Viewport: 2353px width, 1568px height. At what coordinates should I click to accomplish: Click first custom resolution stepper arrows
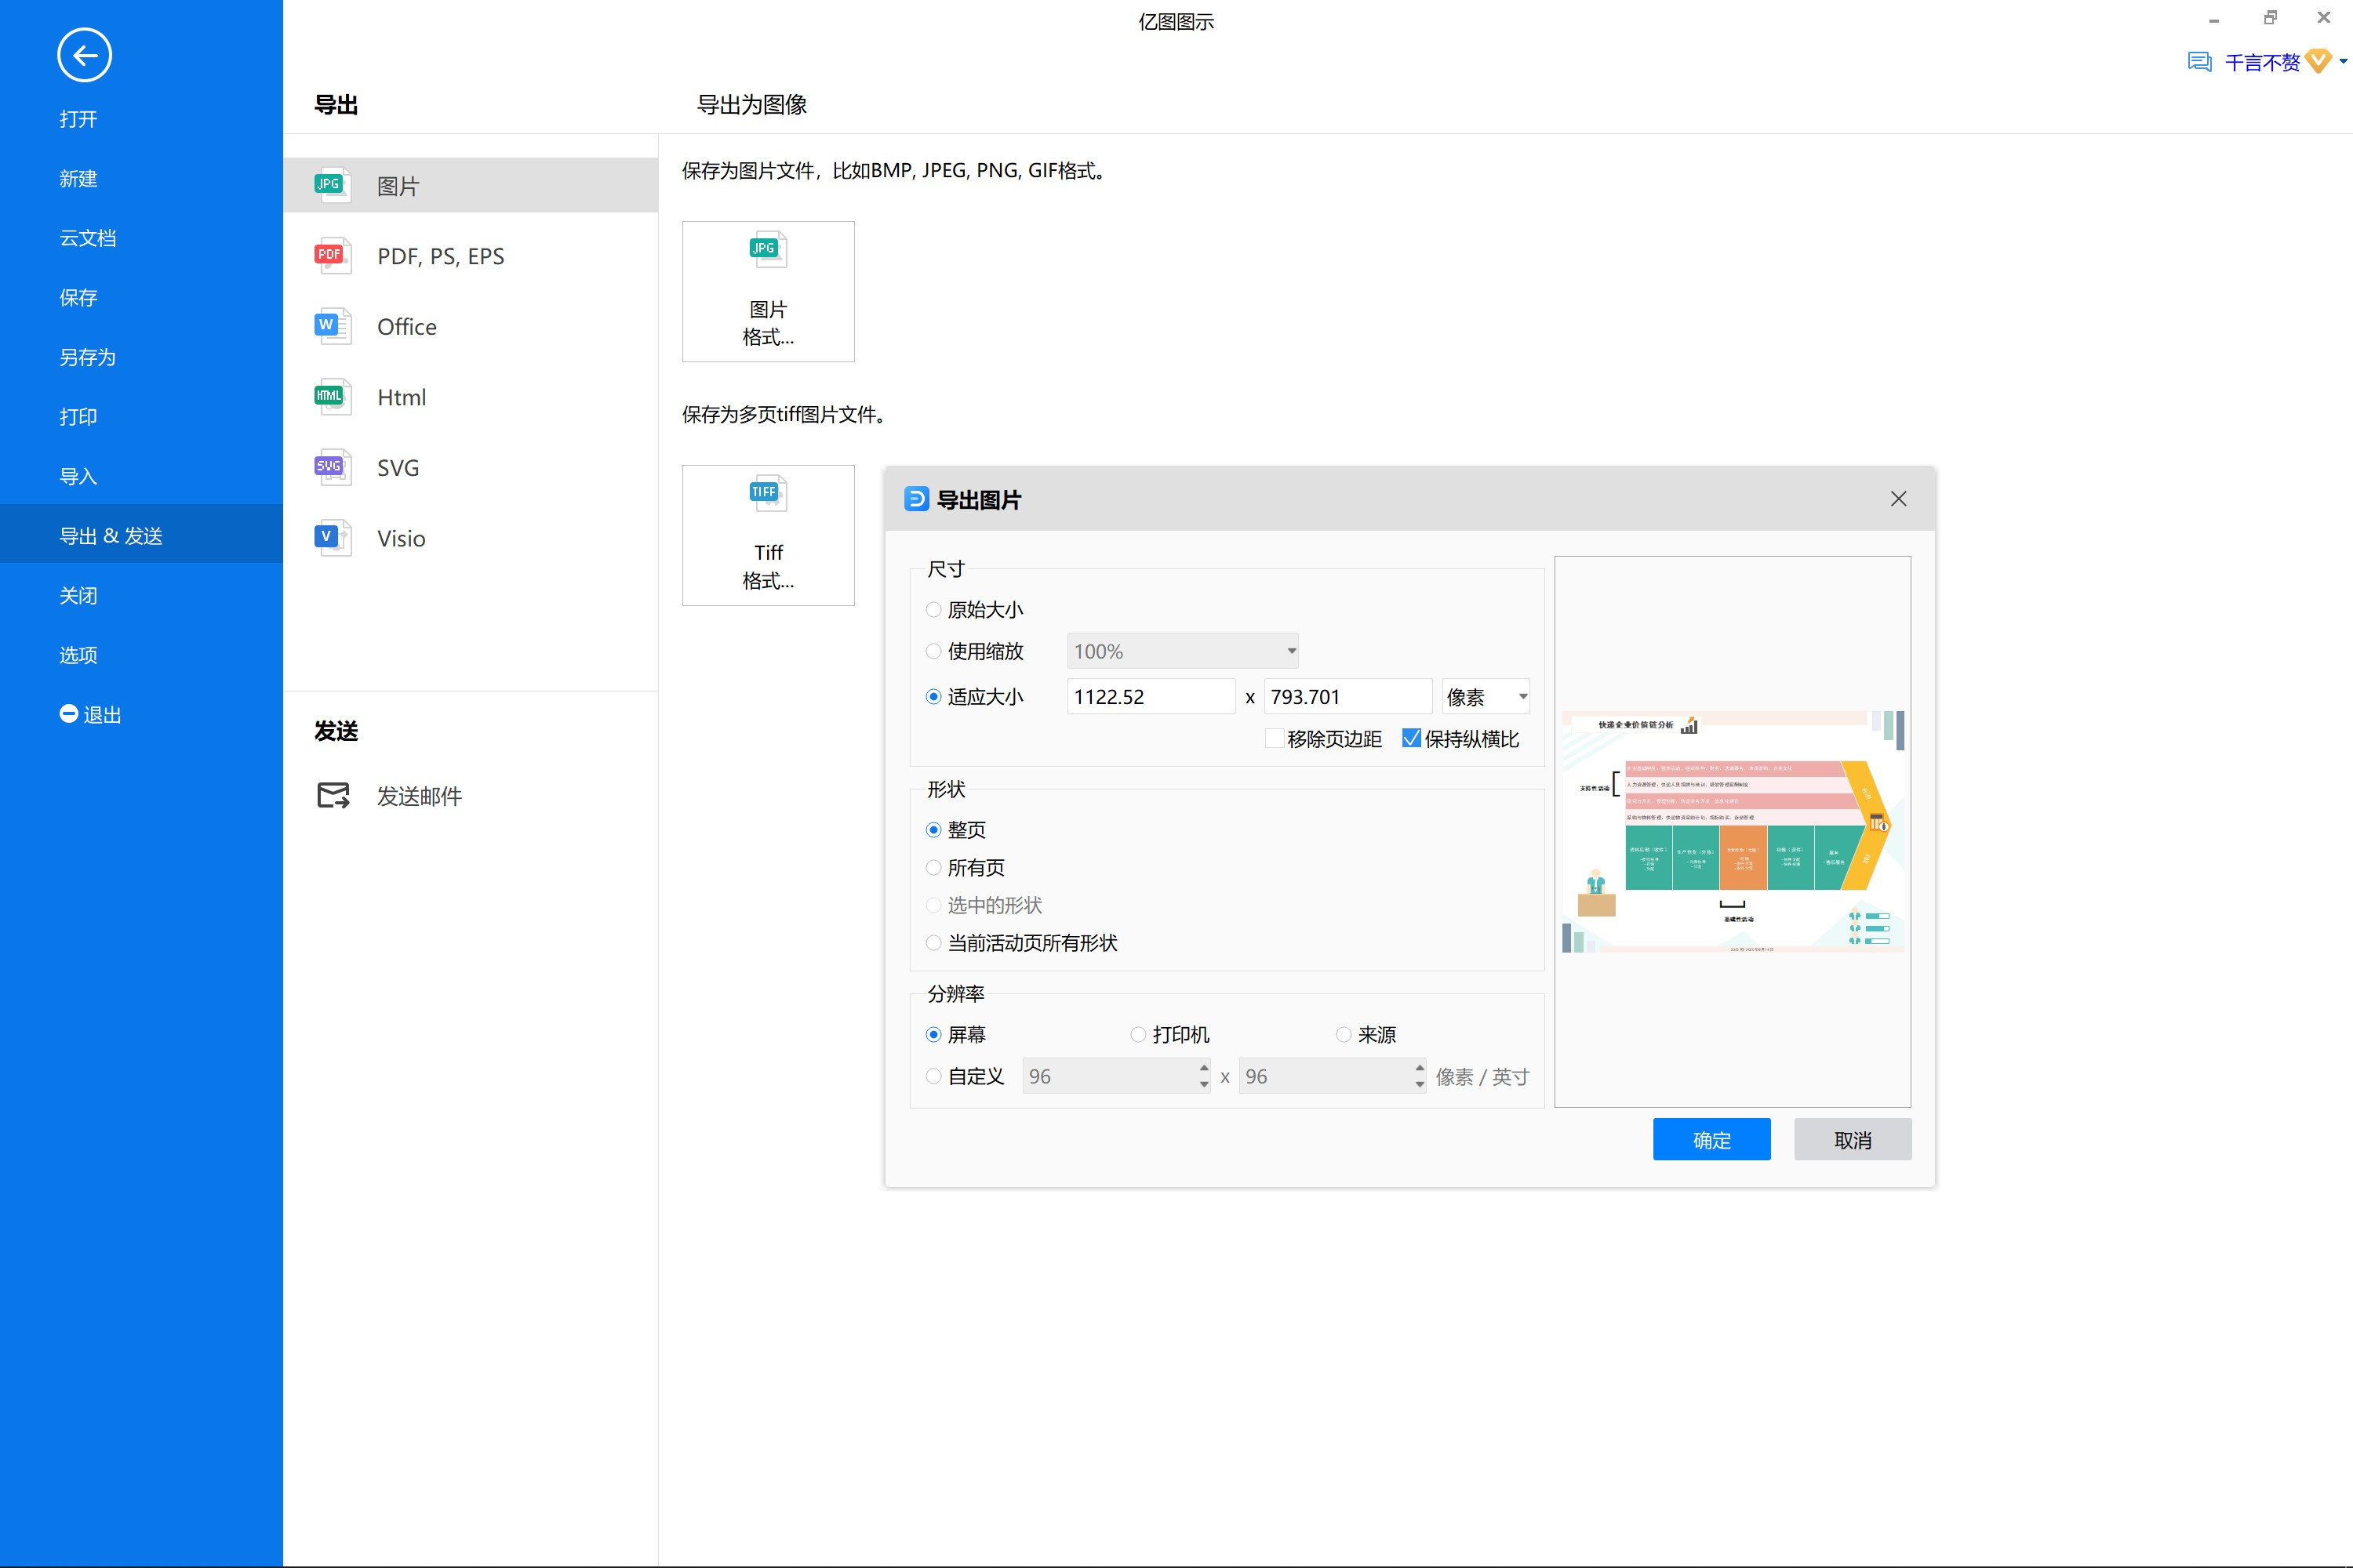pyautogui.click(x=1203, y=1076)
